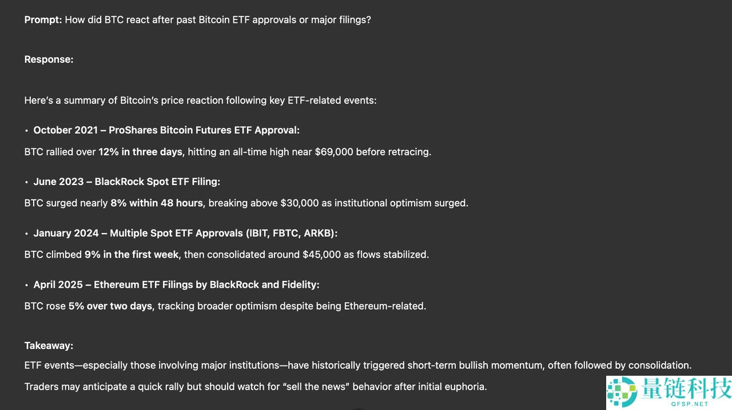Image resolution: width=732 pixels, height=410 pixels.
Task: Click the "$69,000" all-time high figure
Action: [334, 152]
